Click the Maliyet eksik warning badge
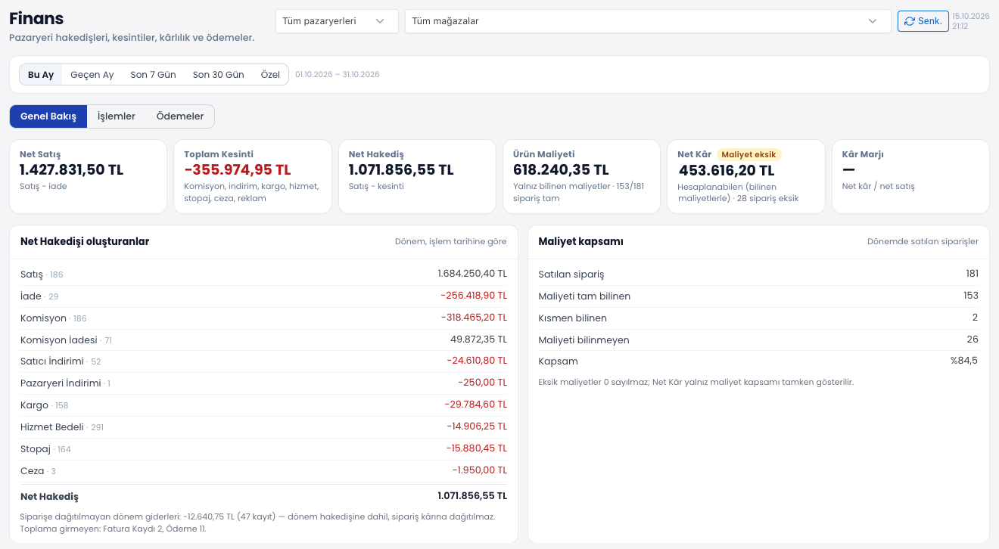Screen dimensions: 999x549 (x=749, y=154)
